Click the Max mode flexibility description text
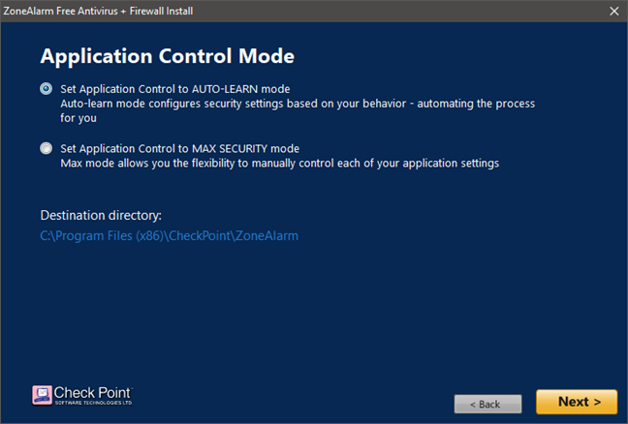Image resolution: width=628 pixels, height=424 pixels. click(279, 164)
